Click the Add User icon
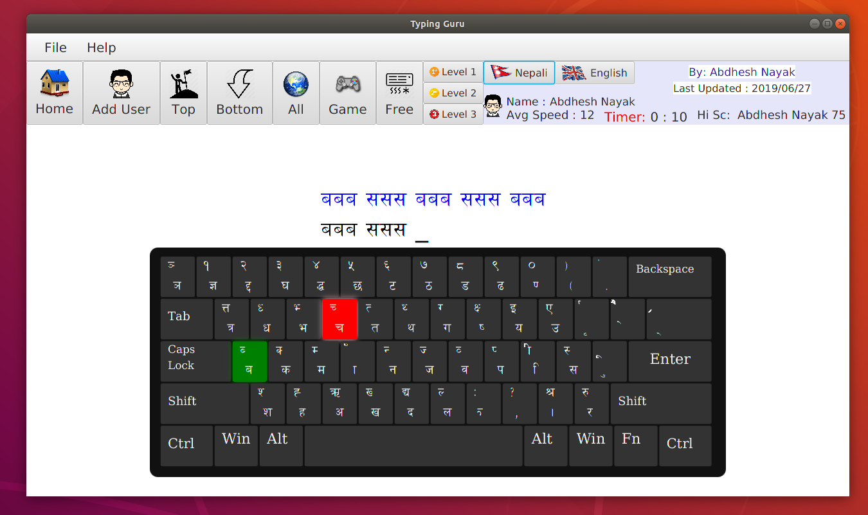This screenshot has width=868, height=515. pyautogui.click(x=121, y=93)
